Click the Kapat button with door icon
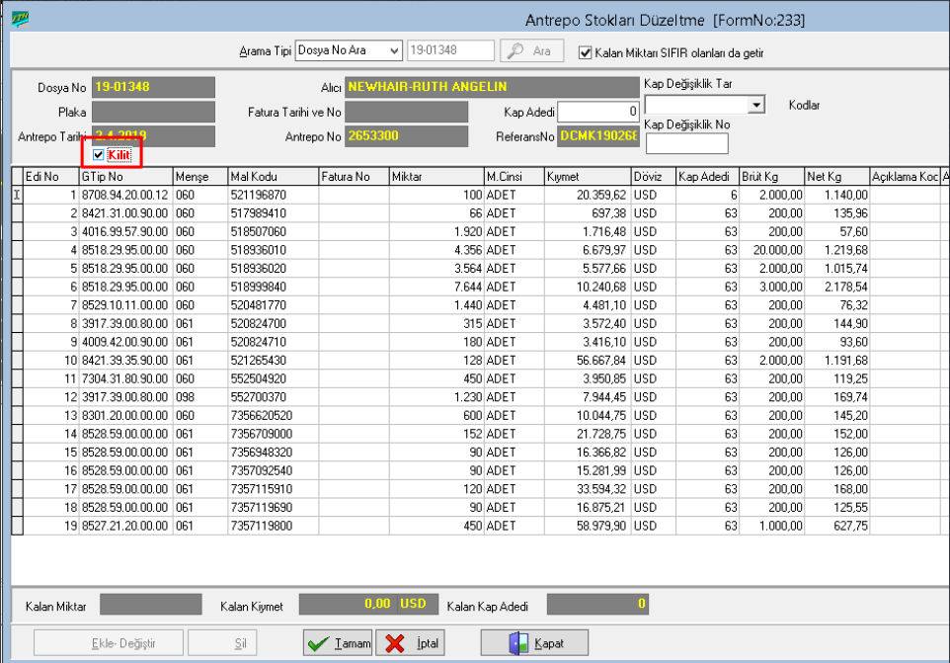Viewport: 950px width, 663px height. (534, 643)
